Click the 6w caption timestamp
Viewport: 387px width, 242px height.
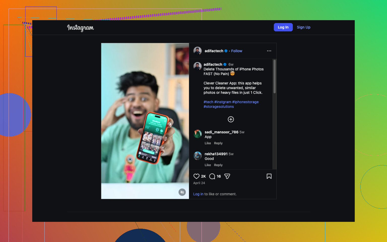point(231,64)
